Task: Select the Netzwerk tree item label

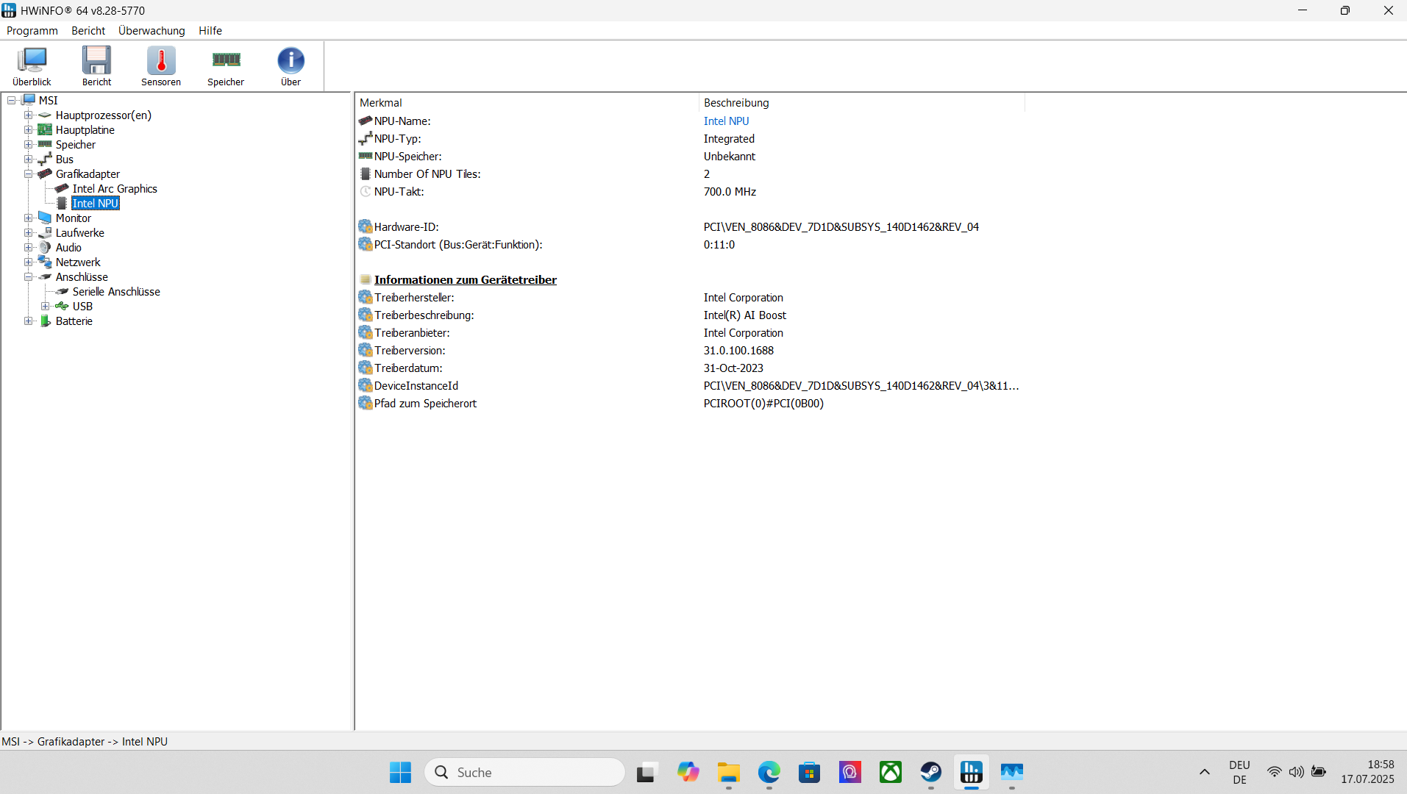Action: 78,262
